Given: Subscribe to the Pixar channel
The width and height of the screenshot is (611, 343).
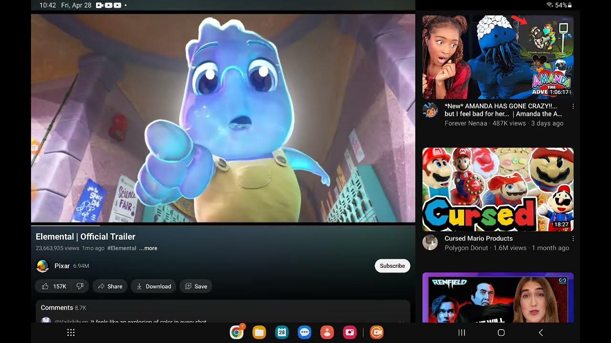Looking at the screenshot, I should [392, 266].
